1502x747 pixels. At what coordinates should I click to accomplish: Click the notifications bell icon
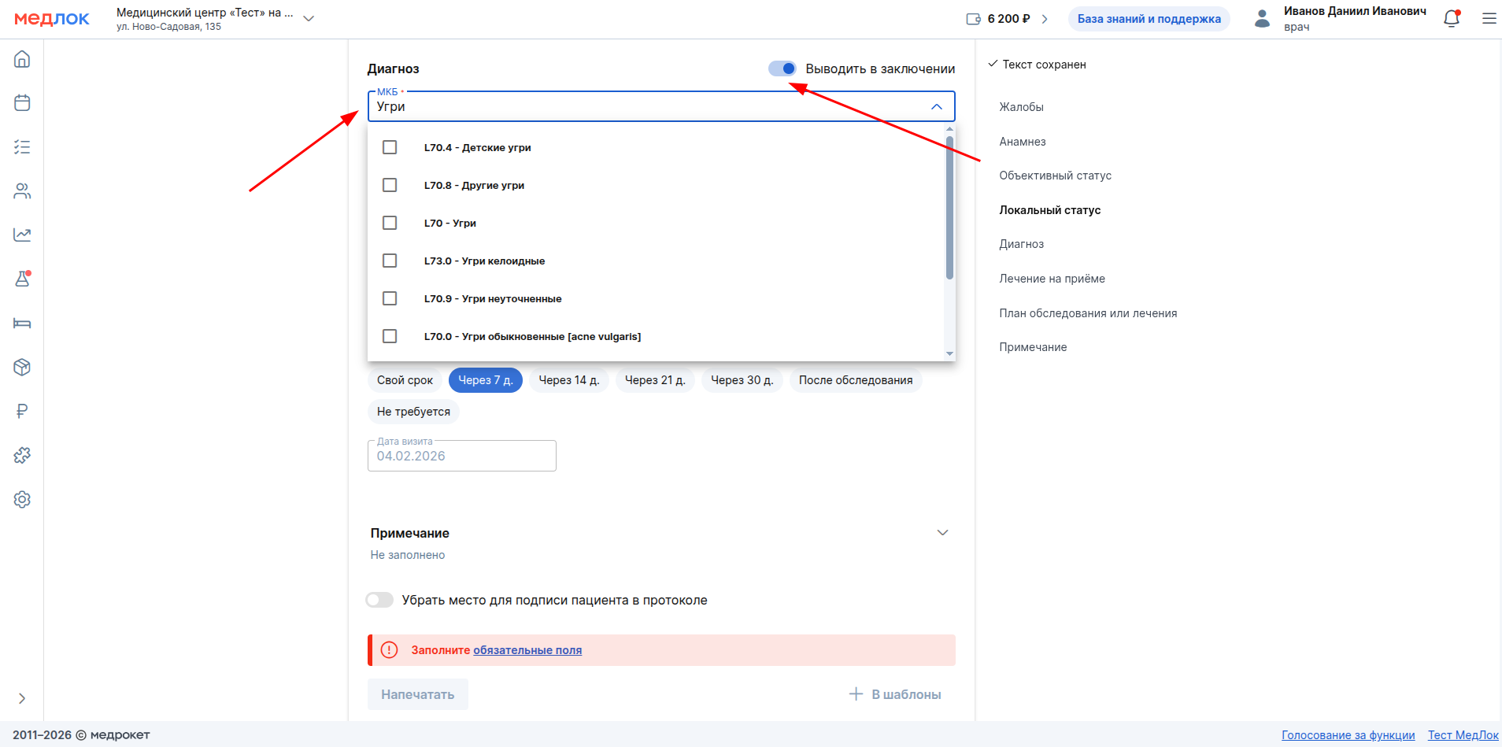tap(1451, 19)
